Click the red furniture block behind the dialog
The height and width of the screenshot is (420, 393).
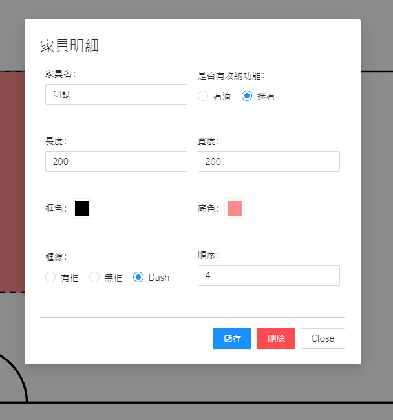[12, 182]
